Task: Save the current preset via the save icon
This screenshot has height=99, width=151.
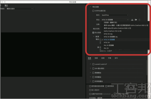Action: [132, 20]
